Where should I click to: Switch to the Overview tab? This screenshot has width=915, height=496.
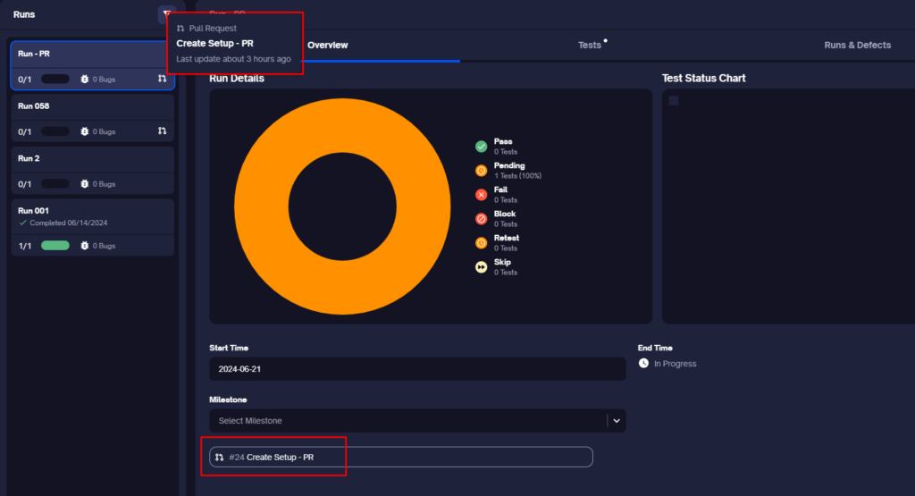click(327, 45)
